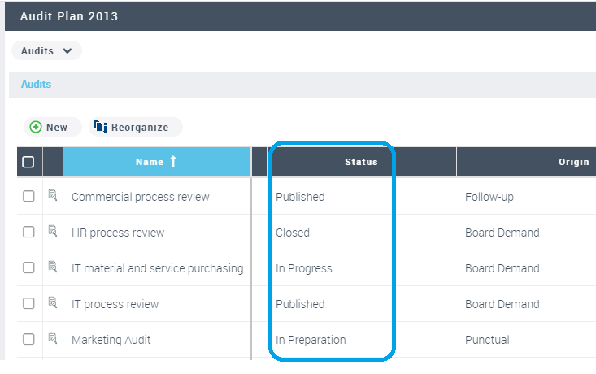This screenshot has width=596, height=374.
Task: Sort the table by Origin column
Action: 572,162
